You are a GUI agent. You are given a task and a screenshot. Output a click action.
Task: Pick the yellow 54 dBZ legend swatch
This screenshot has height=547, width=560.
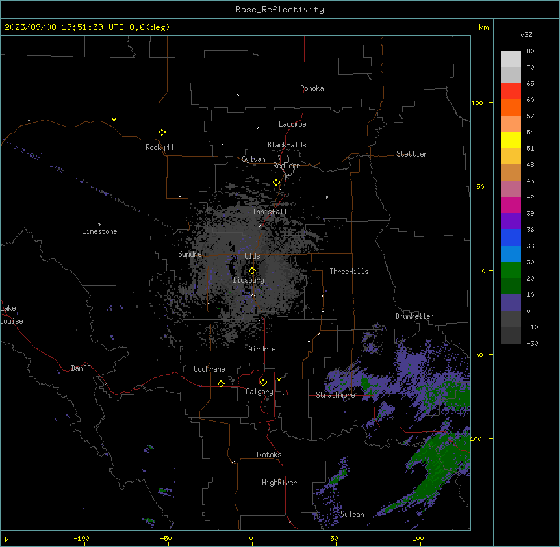pos(511,140)
